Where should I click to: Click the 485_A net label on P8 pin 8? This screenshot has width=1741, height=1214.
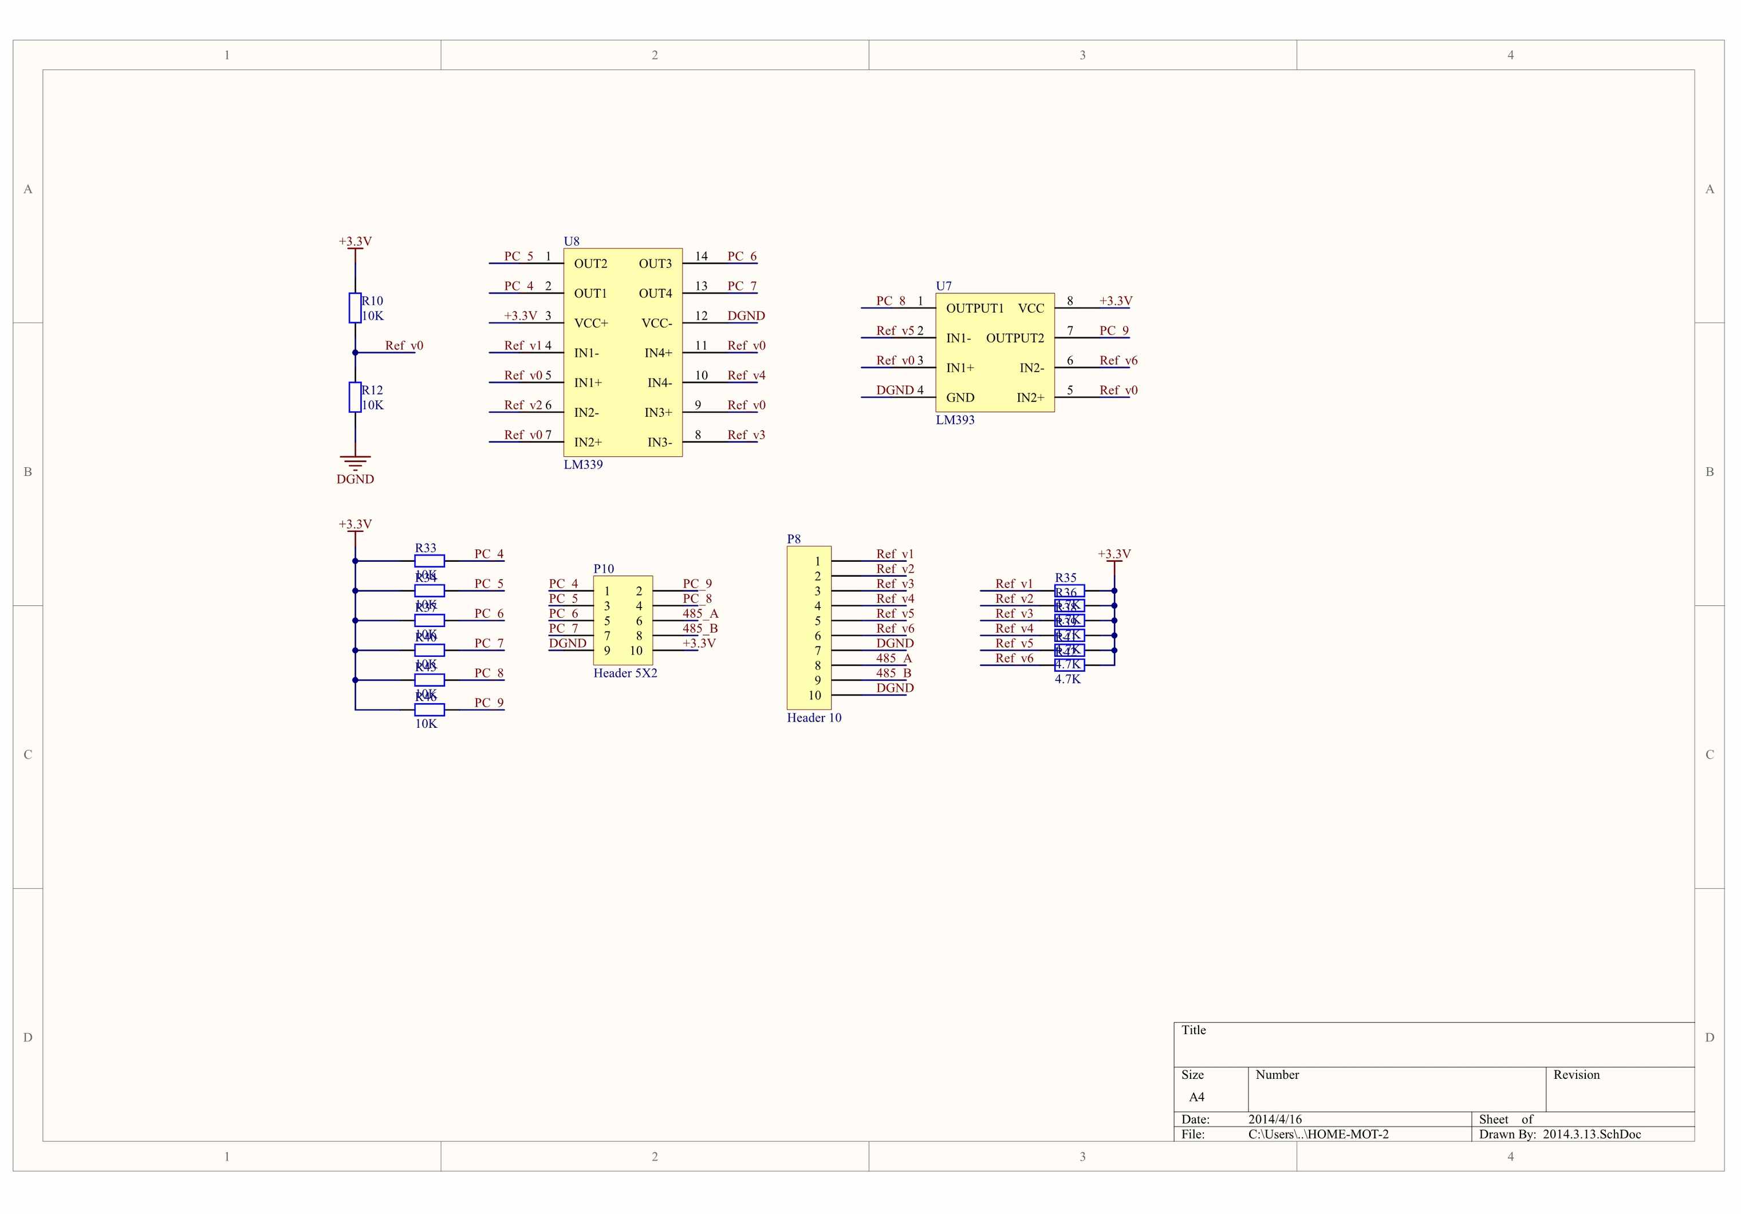pyautogui.click(x=894, y=658)
